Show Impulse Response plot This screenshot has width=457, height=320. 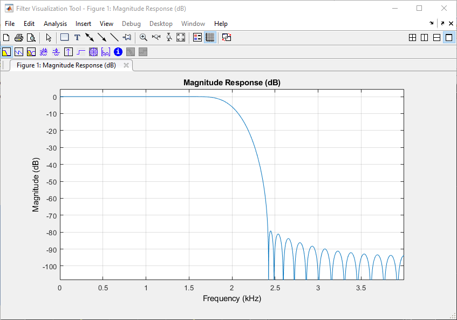(68, 52)
